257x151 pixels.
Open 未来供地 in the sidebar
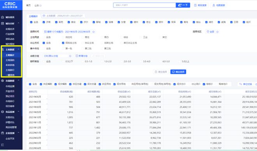point(10,65)
